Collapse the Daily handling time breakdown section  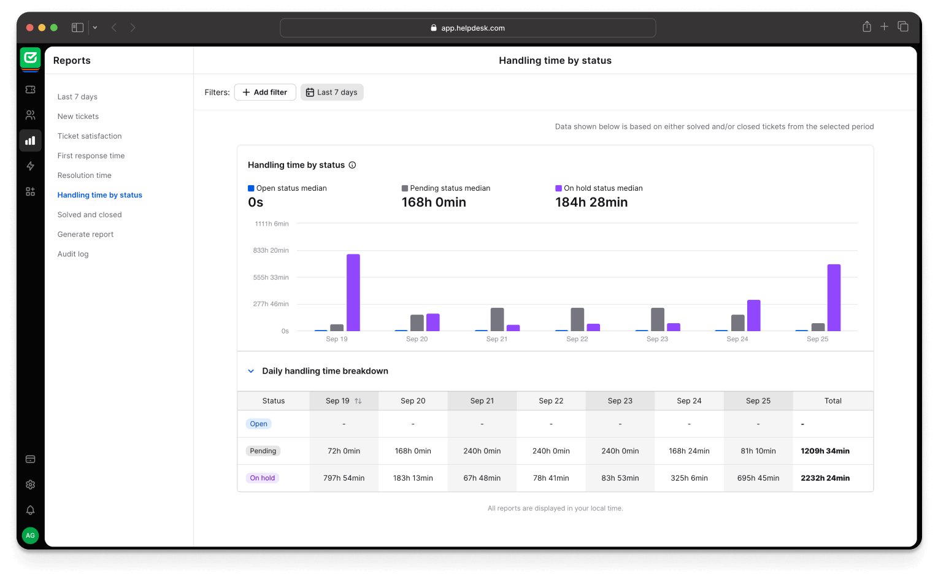coord(250,370)
